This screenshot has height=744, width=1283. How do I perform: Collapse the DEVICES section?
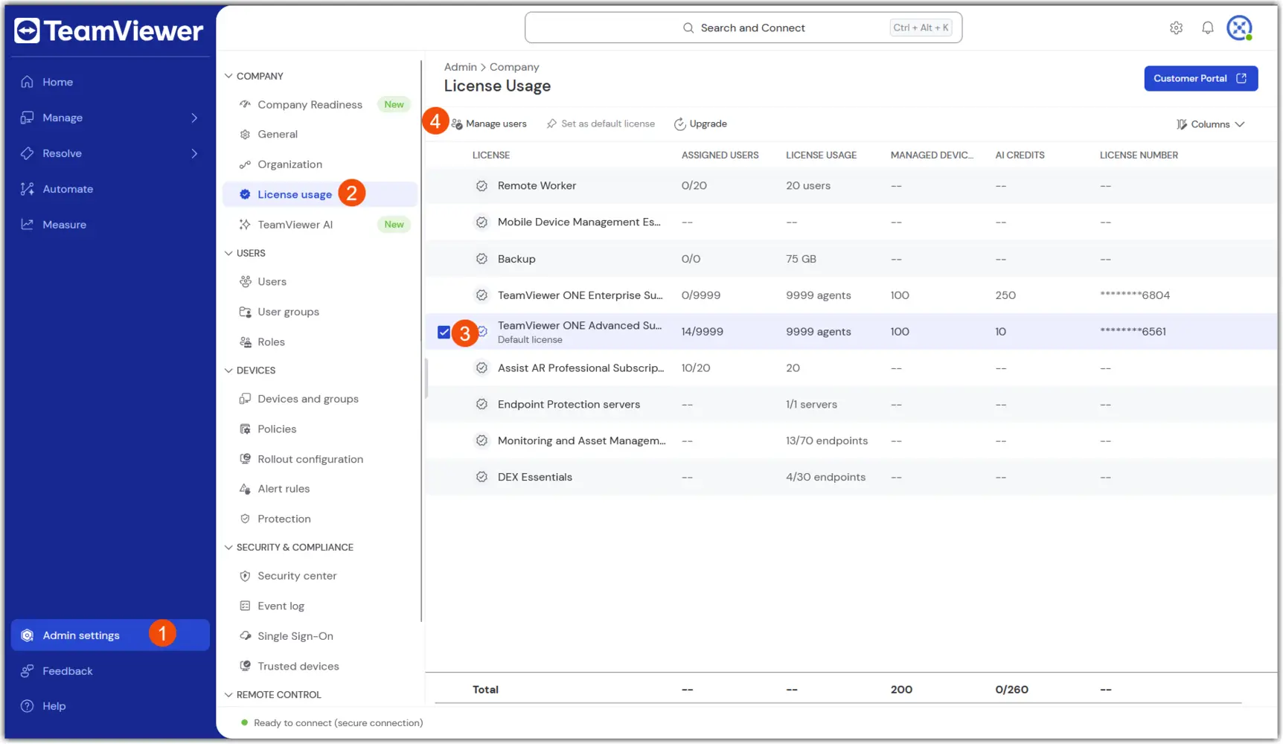point(228,371)
